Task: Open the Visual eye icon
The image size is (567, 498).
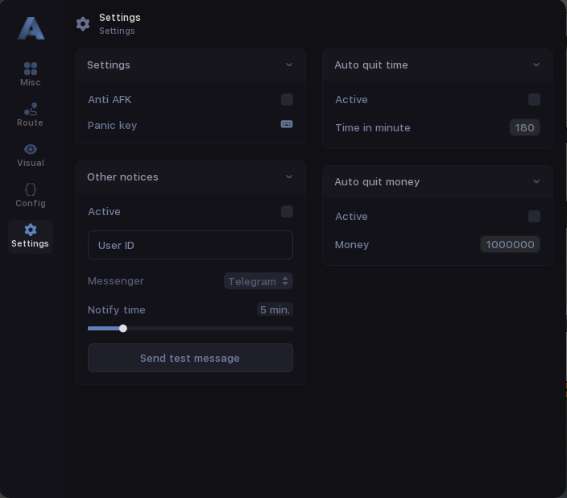Action: [x=31, y=150]
